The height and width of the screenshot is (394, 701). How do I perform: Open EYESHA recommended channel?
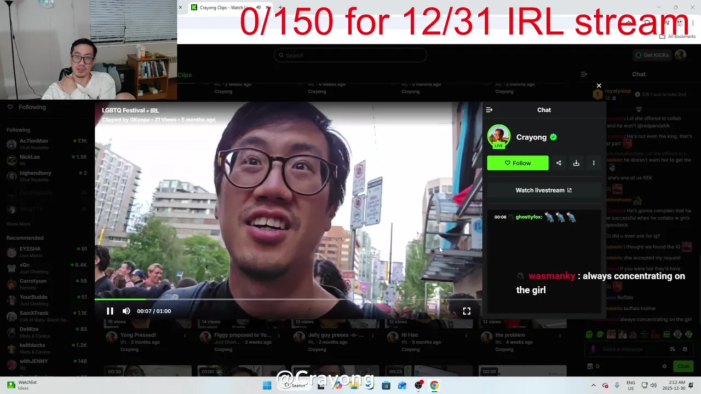(47, 252)
